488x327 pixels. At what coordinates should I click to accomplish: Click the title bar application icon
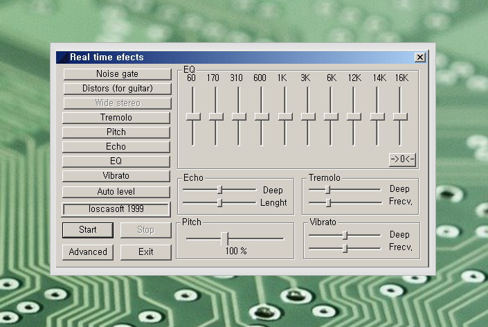coord(63,58)
